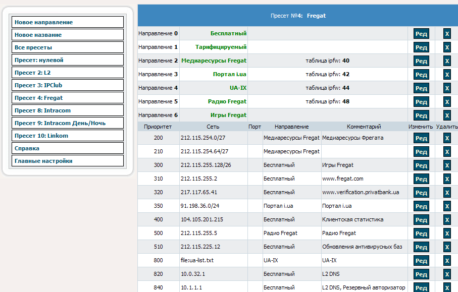The image size is (458, 292).
Task: Edit Направление 3 Портал i.ua
Action: [x=421, y=75]
